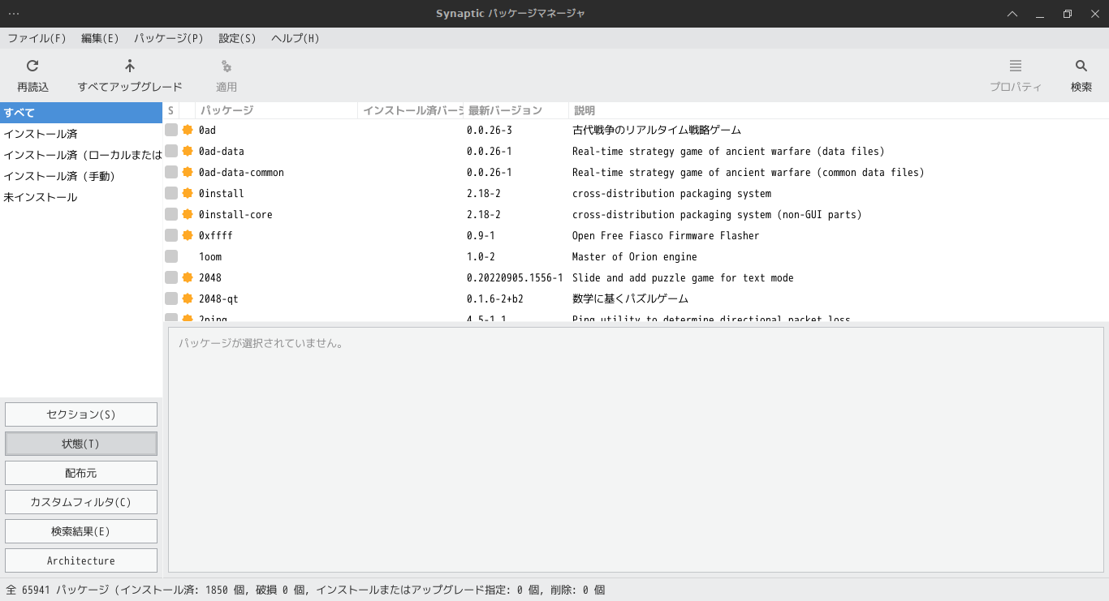Screen dimensions: 1109x601
Task: Toggle status checkbox for 1oom
Action: point(171,256)
